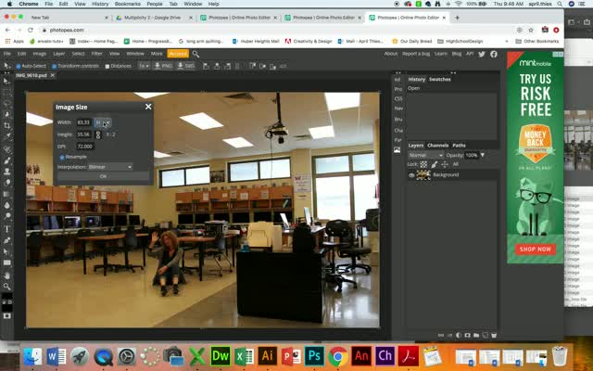Select the Crop tool
Viewport: 593px width, 371px height.
click(x=6, y=125)
